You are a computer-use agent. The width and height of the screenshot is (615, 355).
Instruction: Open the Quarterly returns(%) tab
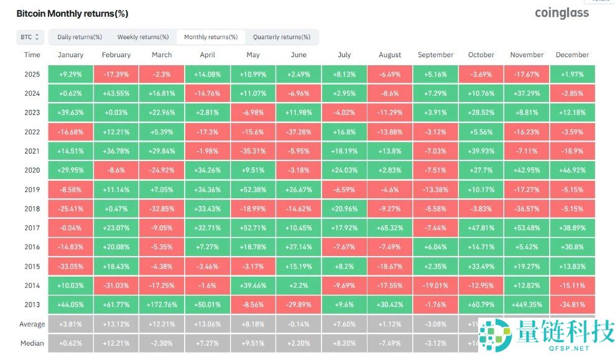click(282, 37)
